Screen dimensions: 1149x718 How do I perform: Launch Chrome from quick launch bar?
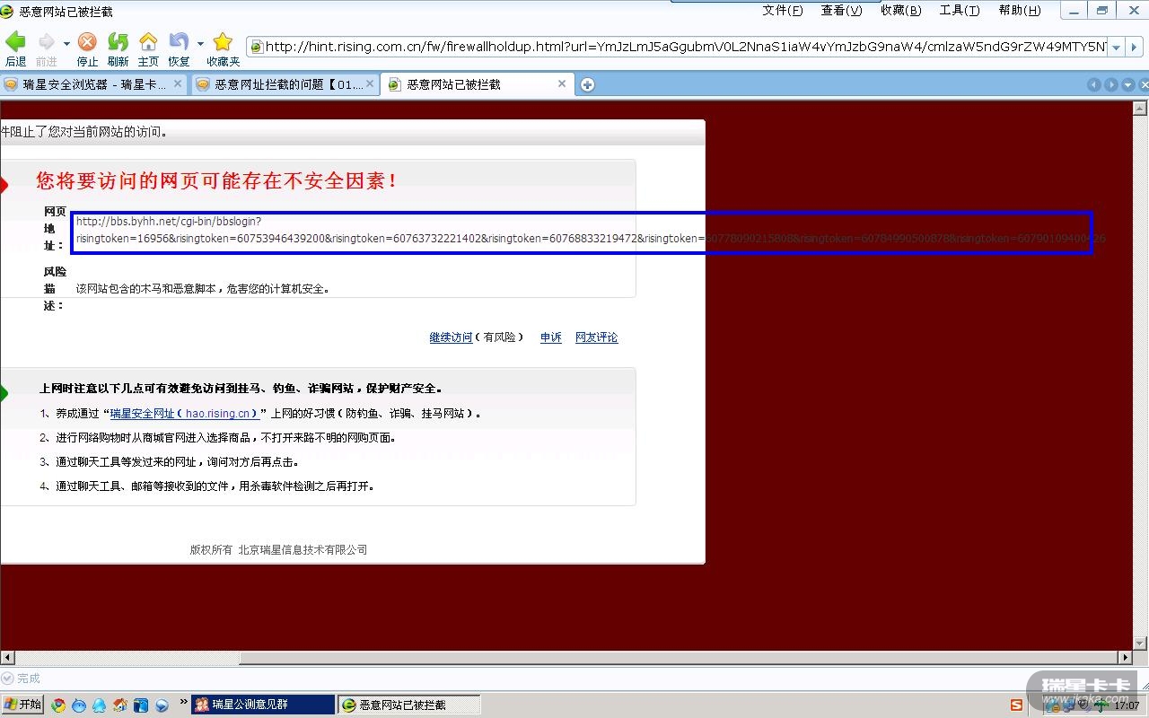[x=58, y=705]
